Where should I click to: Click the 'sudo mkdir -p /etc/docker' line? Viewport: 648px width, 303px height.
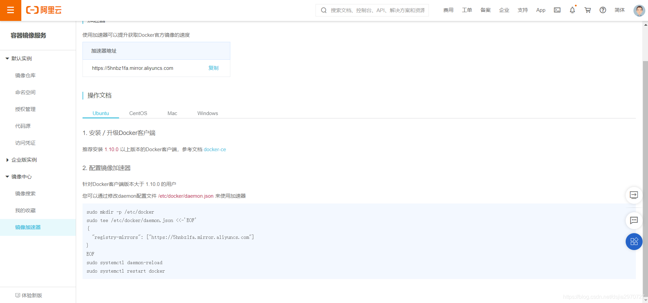[x=120, y=212]
